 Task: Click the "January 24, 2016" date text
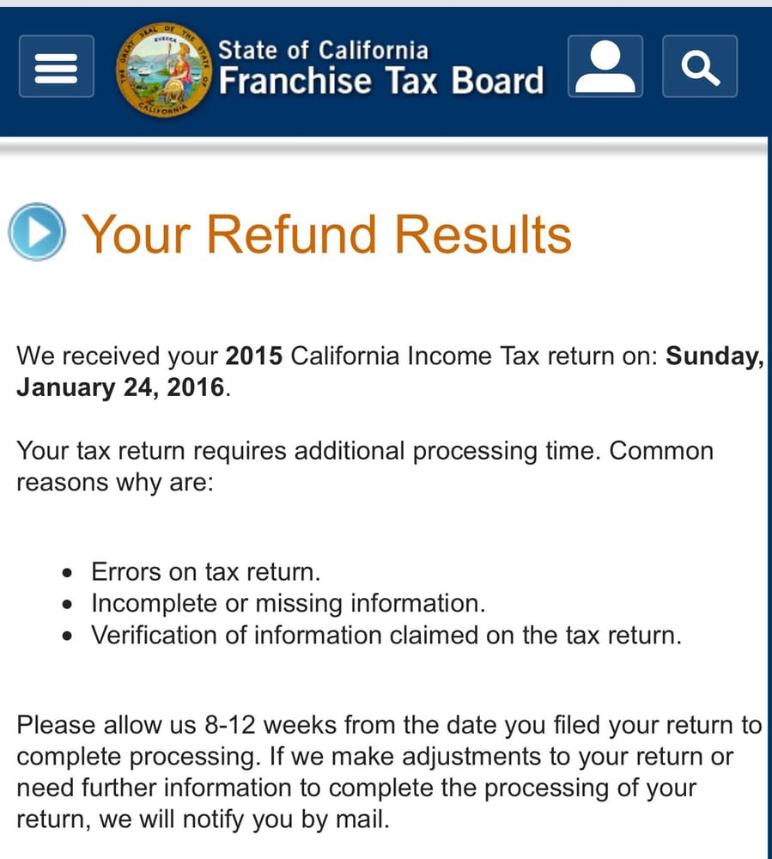point(120,387)
